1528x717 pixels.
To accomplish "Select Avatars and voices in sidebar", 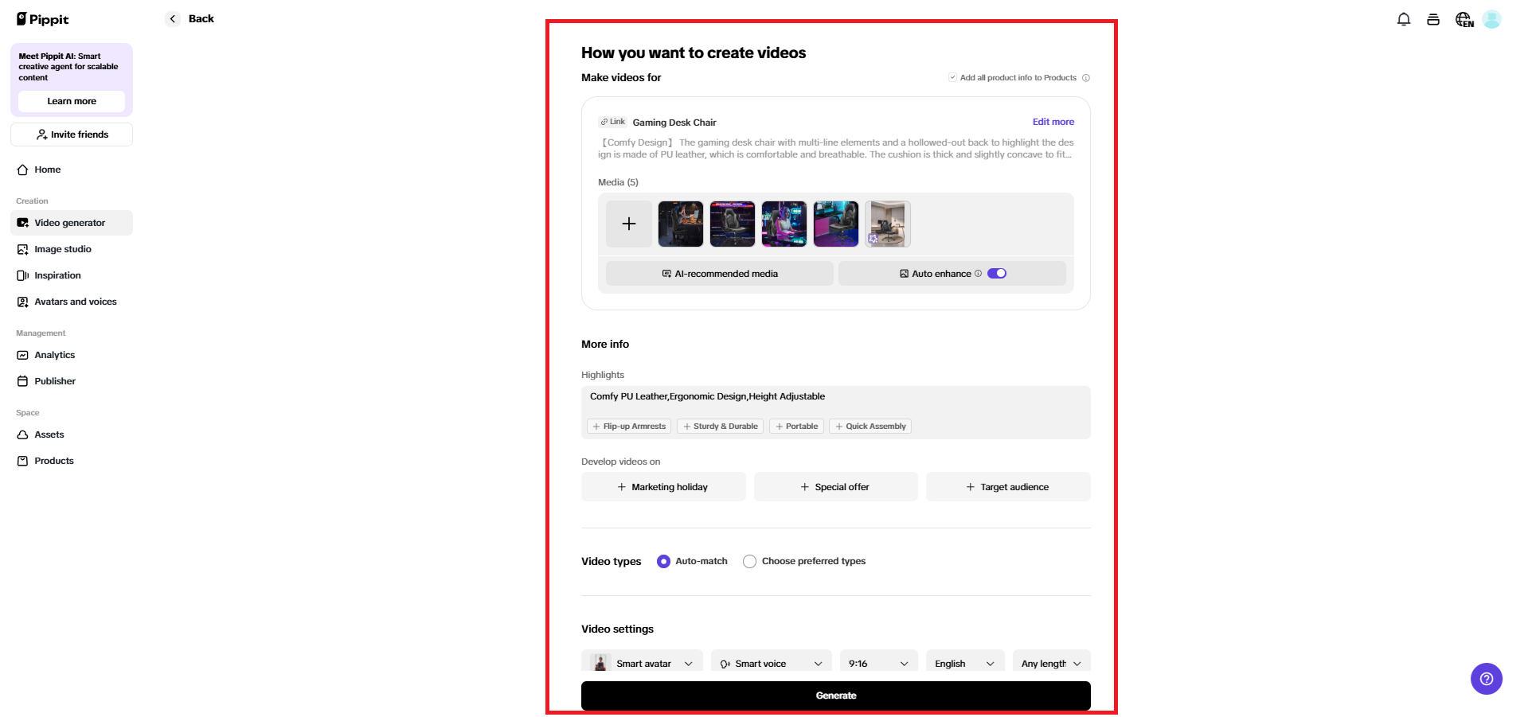I will 75,302.
